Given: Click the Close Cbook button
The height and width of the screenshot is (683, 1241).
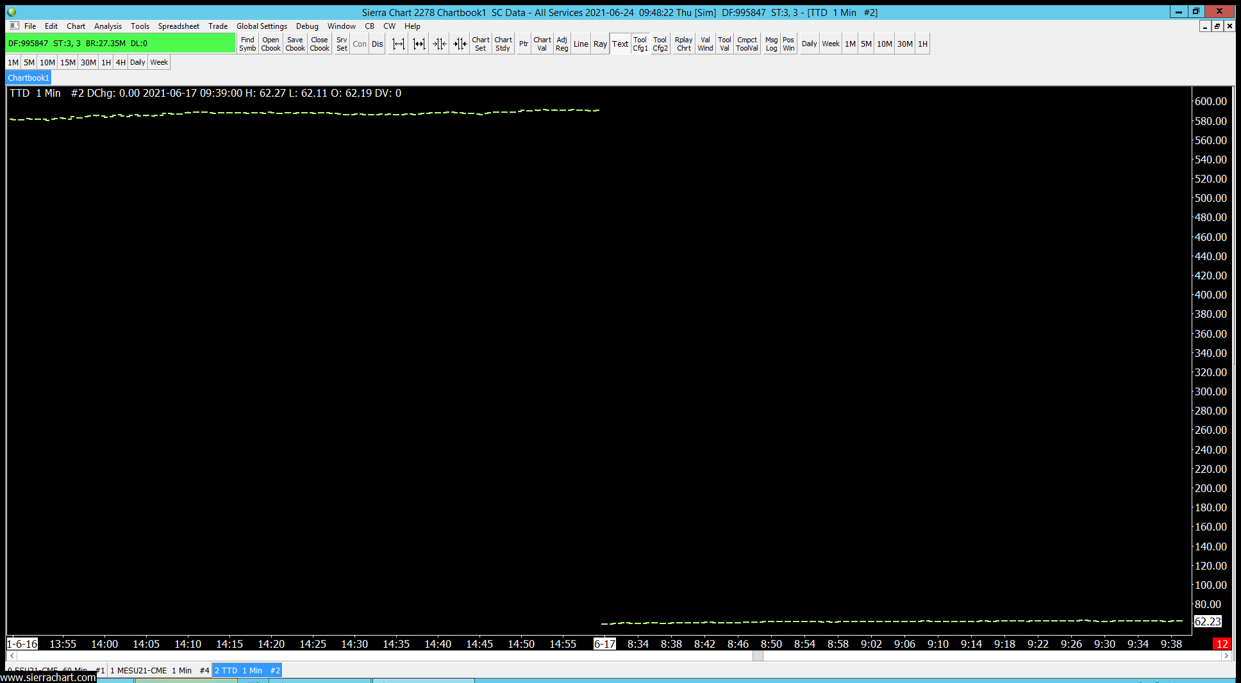Looking at the screenshot, I should [x=319, y=44].
